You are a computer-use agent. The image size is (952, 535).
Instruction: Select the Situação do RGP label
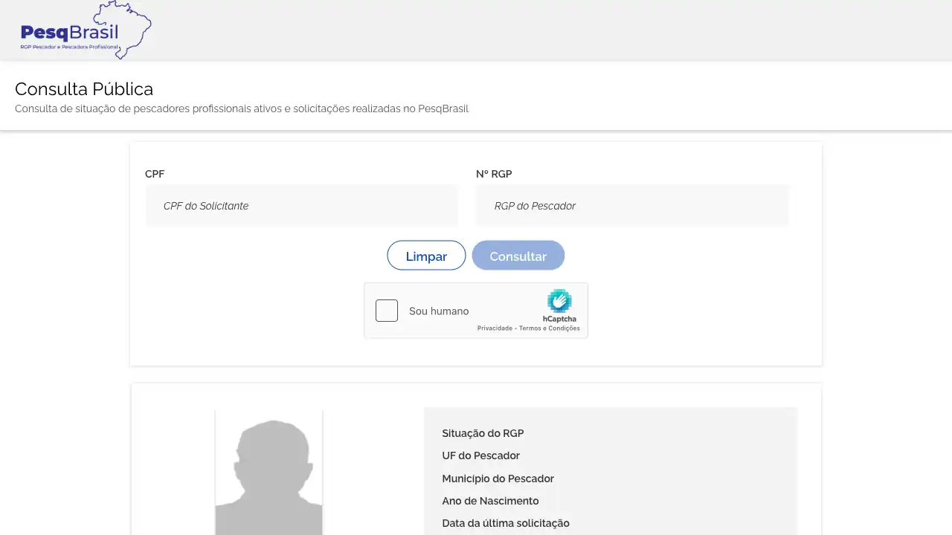tap(483, 433)
